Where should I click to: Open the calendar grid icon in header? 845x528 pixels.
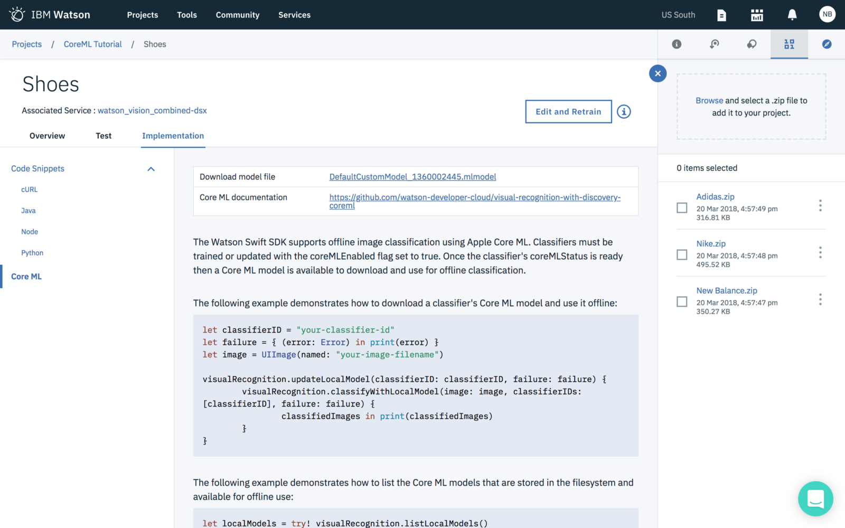pyautogui.click(x=757, y=15)
